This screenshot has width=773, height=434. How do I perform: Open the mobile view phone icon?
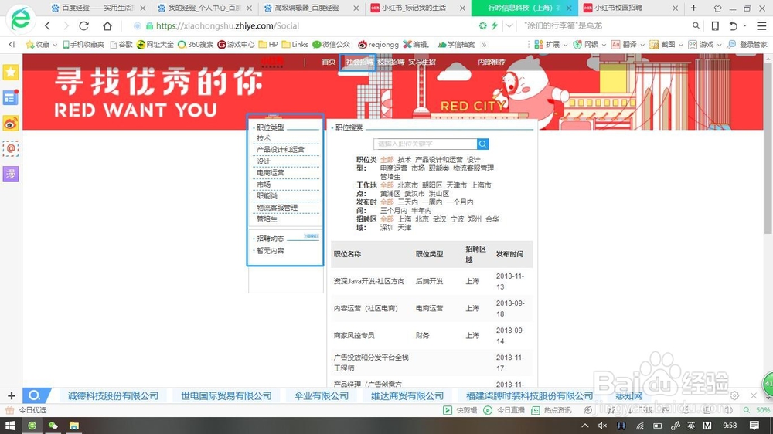(715, 25)
